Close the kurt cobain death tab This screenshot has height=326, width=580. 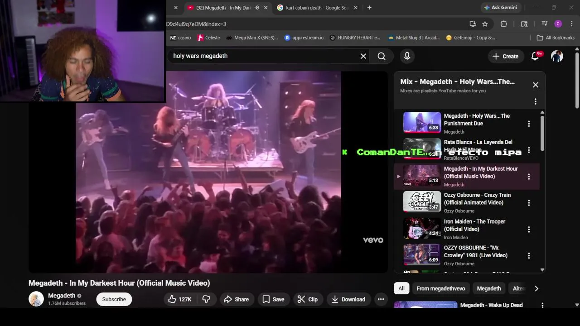(355, 8)
